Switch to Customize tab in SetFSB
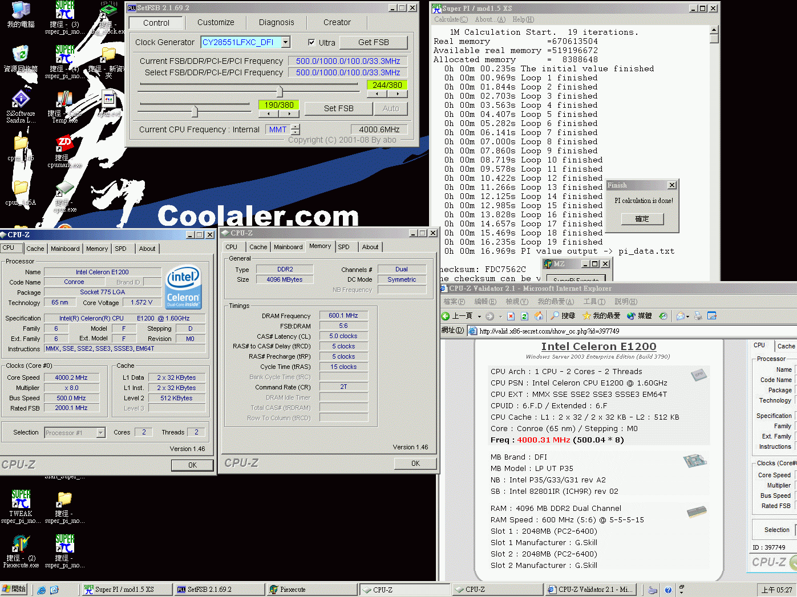 coord(216,22)
